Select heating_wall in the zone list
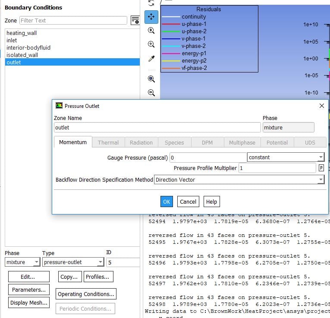330x318 pixels. [72, 33]
